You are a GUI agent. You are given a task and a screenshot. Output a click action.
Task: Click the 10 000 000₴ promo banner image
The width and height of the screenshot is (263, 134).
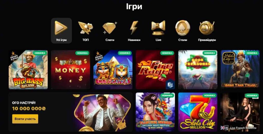click(x=102, y=112)
